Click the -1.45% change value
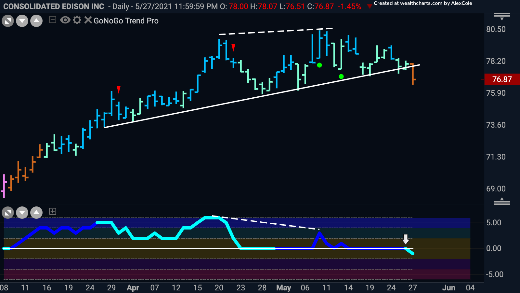The height and width of the screenshot is (293, 520). 349,7
